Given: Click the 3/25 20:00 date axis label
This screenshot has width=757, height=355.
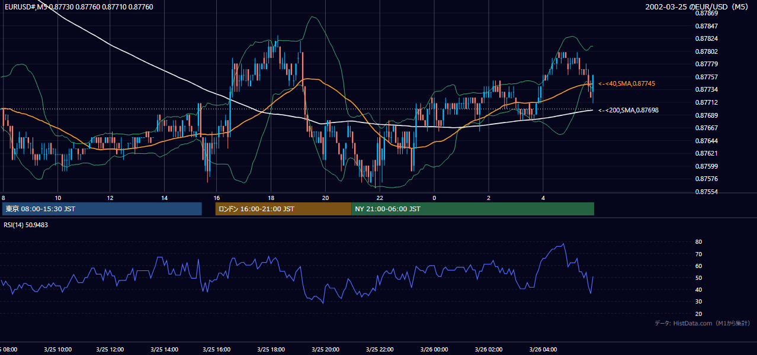Looking at the screenshot, I should [325, 349].
